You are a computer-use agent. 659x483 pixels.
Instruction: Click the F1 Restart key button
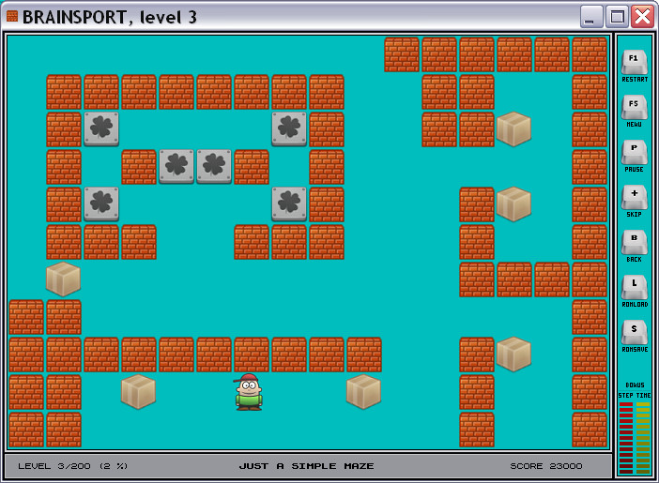click(x=635, y=63)
